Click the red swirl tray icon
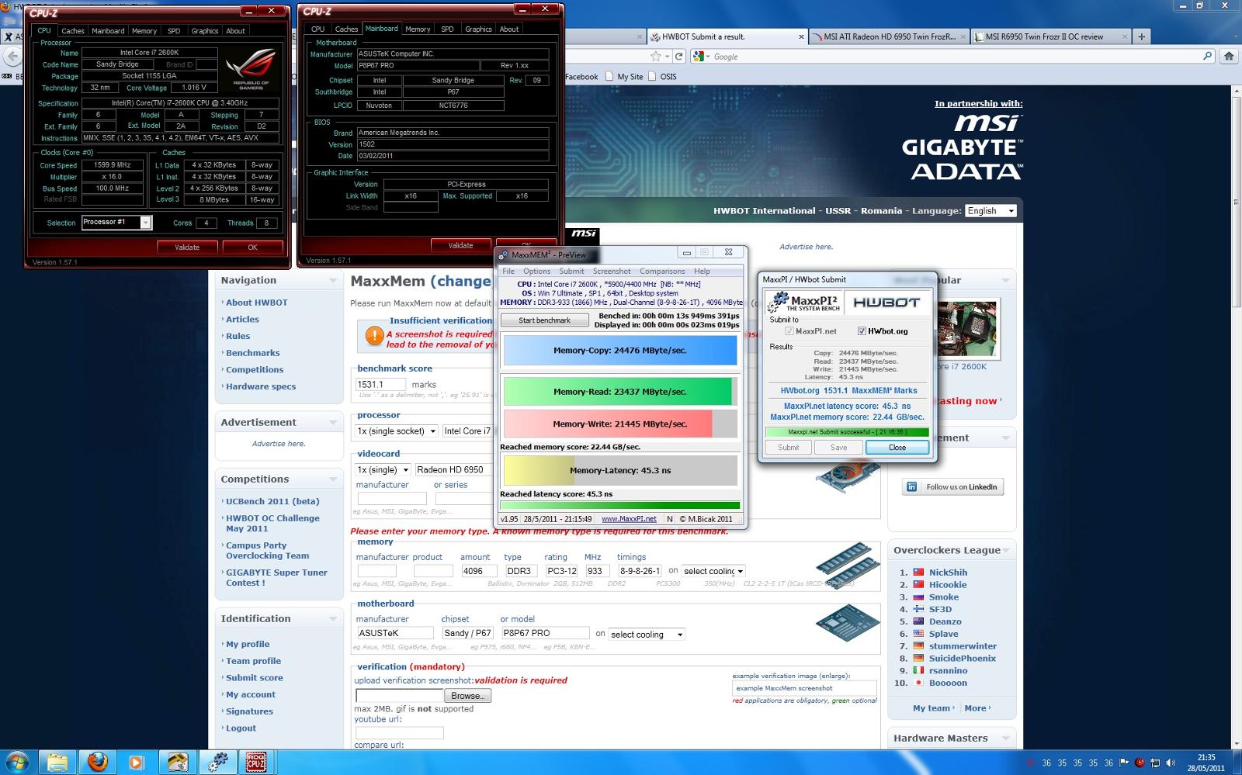This screenshot has height=775, width=1242. click(x=1140, y=763)
